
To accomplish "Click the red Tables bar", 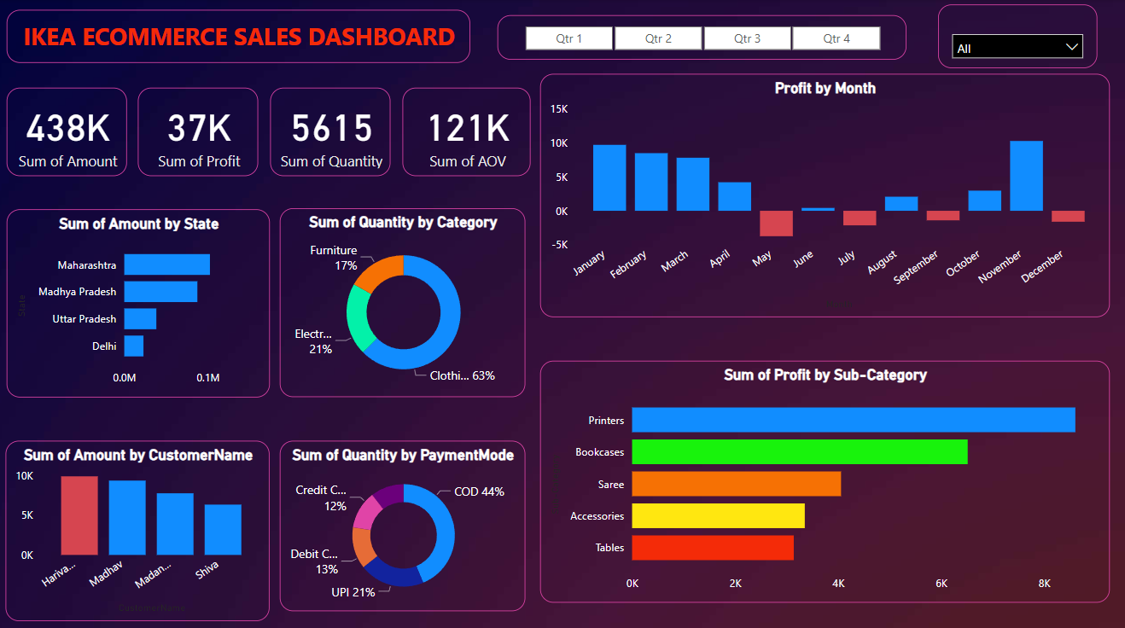I will pyautogui.click(x=713, y=548).
